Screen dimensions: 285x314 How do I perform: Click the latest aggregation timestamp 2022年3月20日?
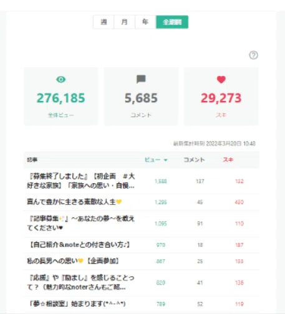[x=224, y=143]
